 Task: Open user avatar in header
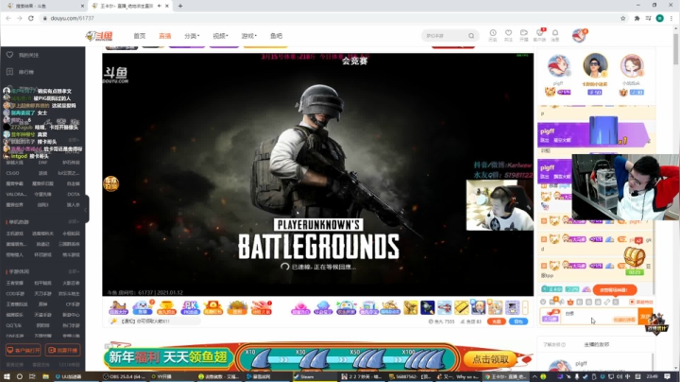tap(579, 36)
